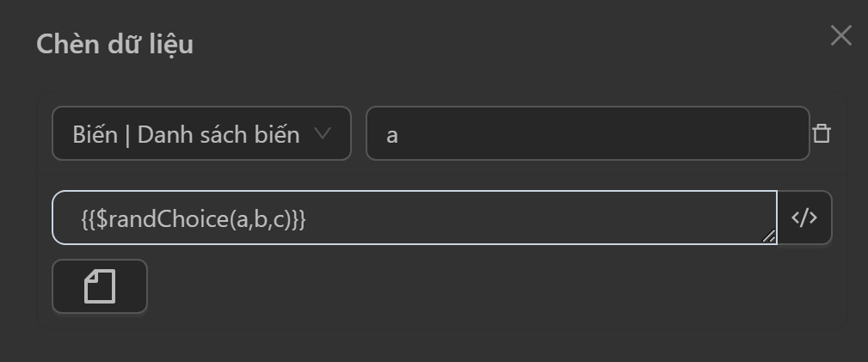This screenshot has width=868, height=362.
Task: Remove variable 'a' using the bin icon
Action: (x=822, y=133)
